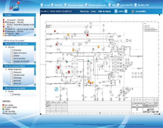Click the zoom minus button

(x=116, y=12)
